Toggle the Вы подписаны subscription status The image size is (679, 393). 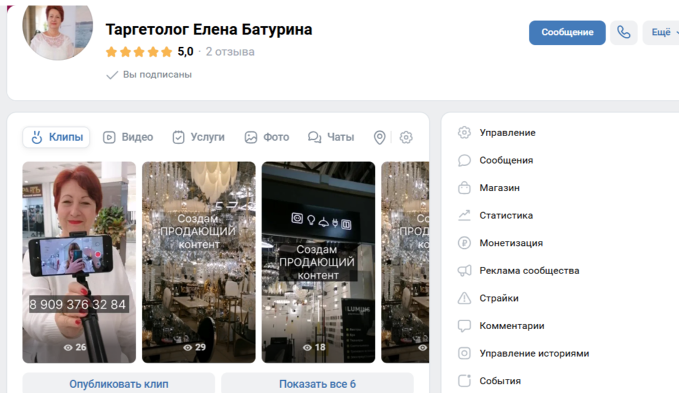click(x=149, y=75)
